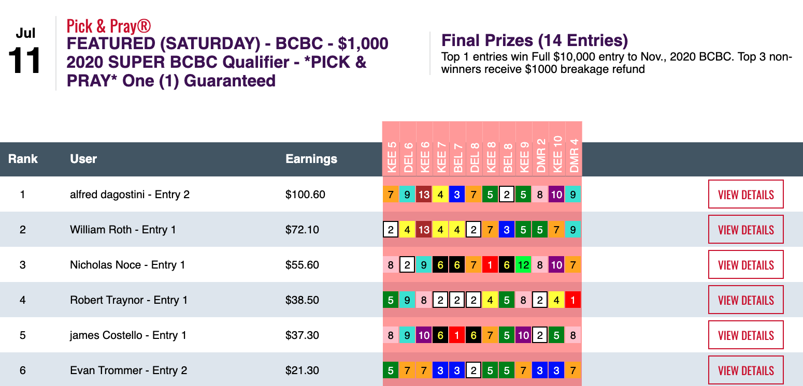Select Robert Traynor's red 1 pick

(x=573, y=300)
